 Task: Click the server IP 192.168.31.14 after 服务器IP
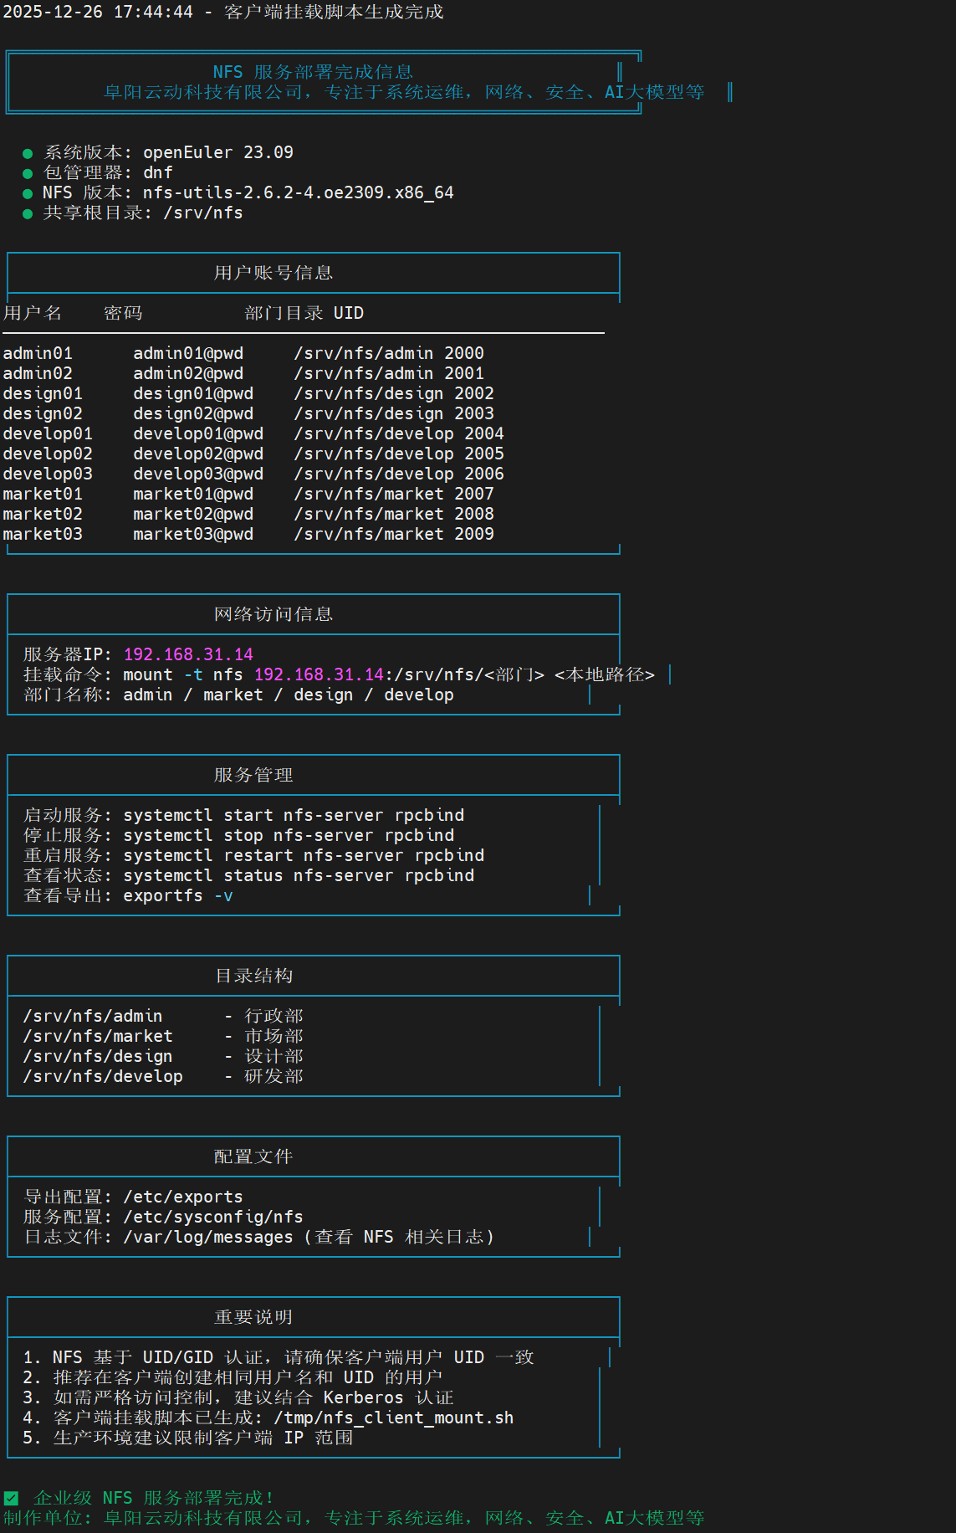tap(188, 654)
